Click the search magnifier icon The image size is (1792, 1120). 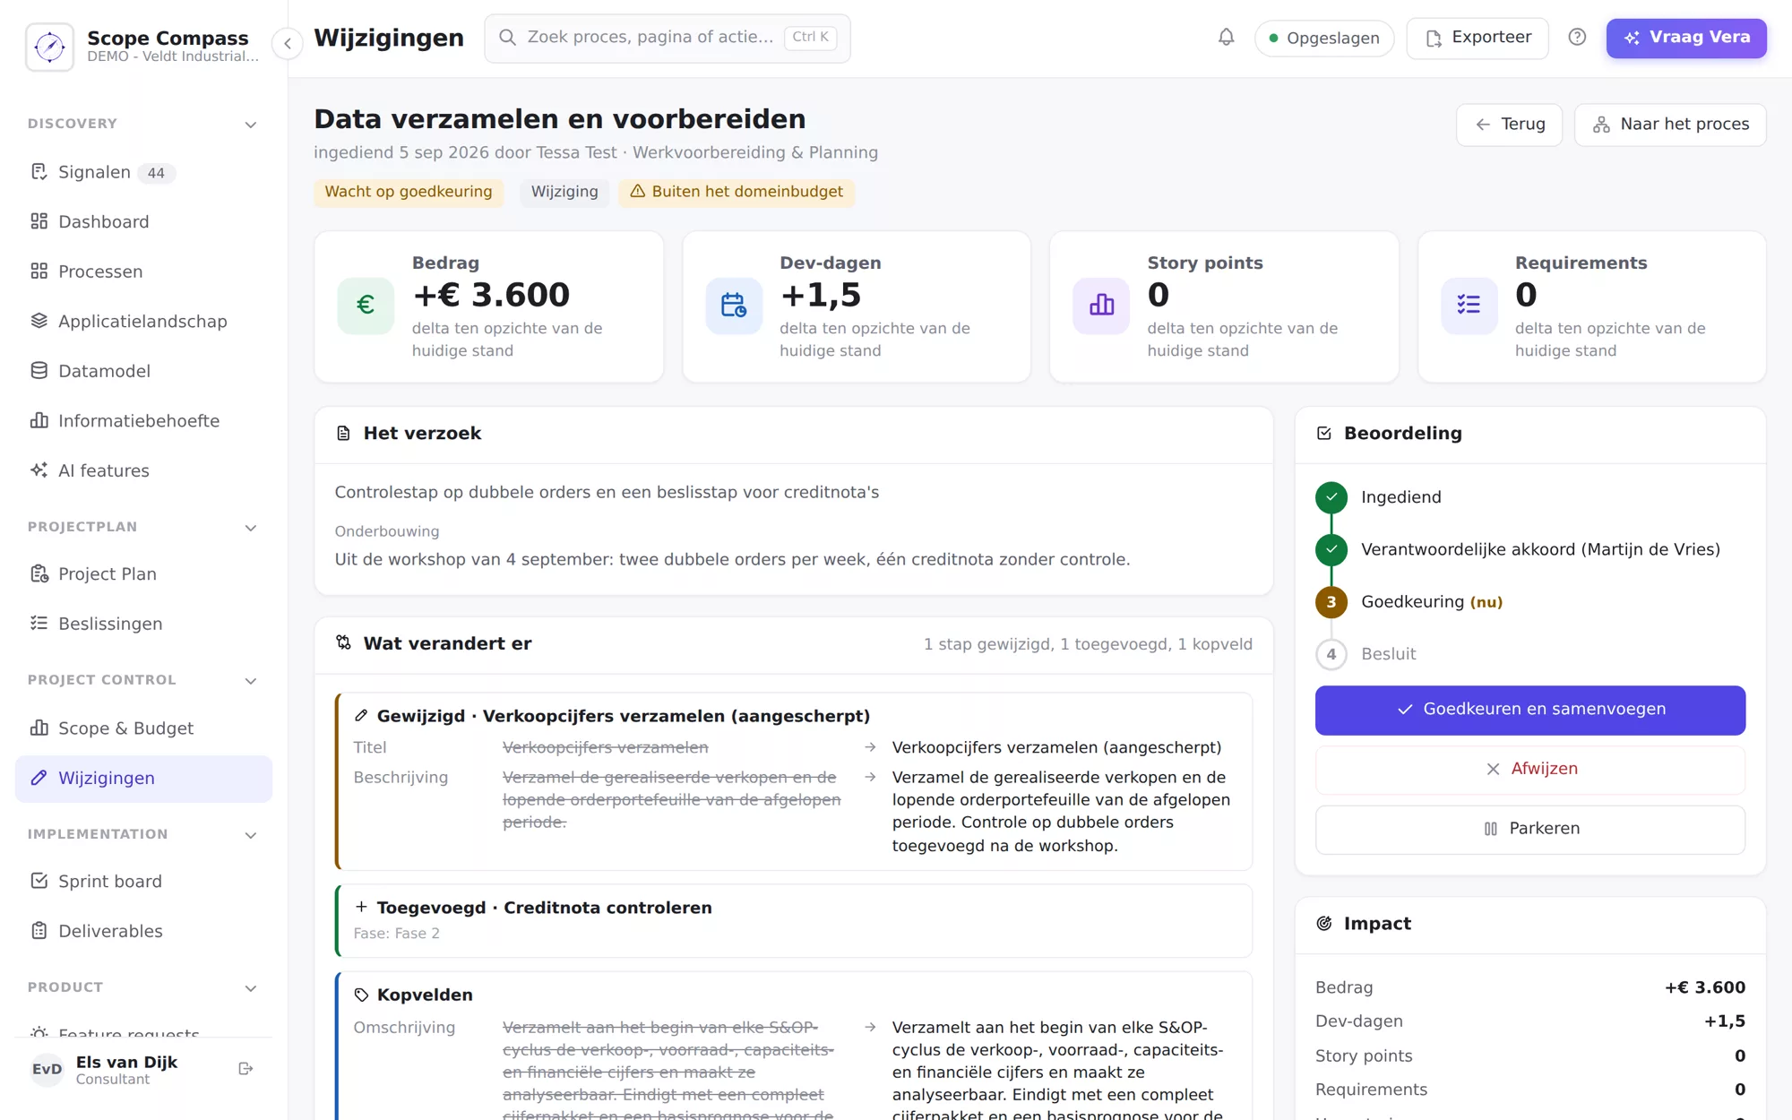507,38
